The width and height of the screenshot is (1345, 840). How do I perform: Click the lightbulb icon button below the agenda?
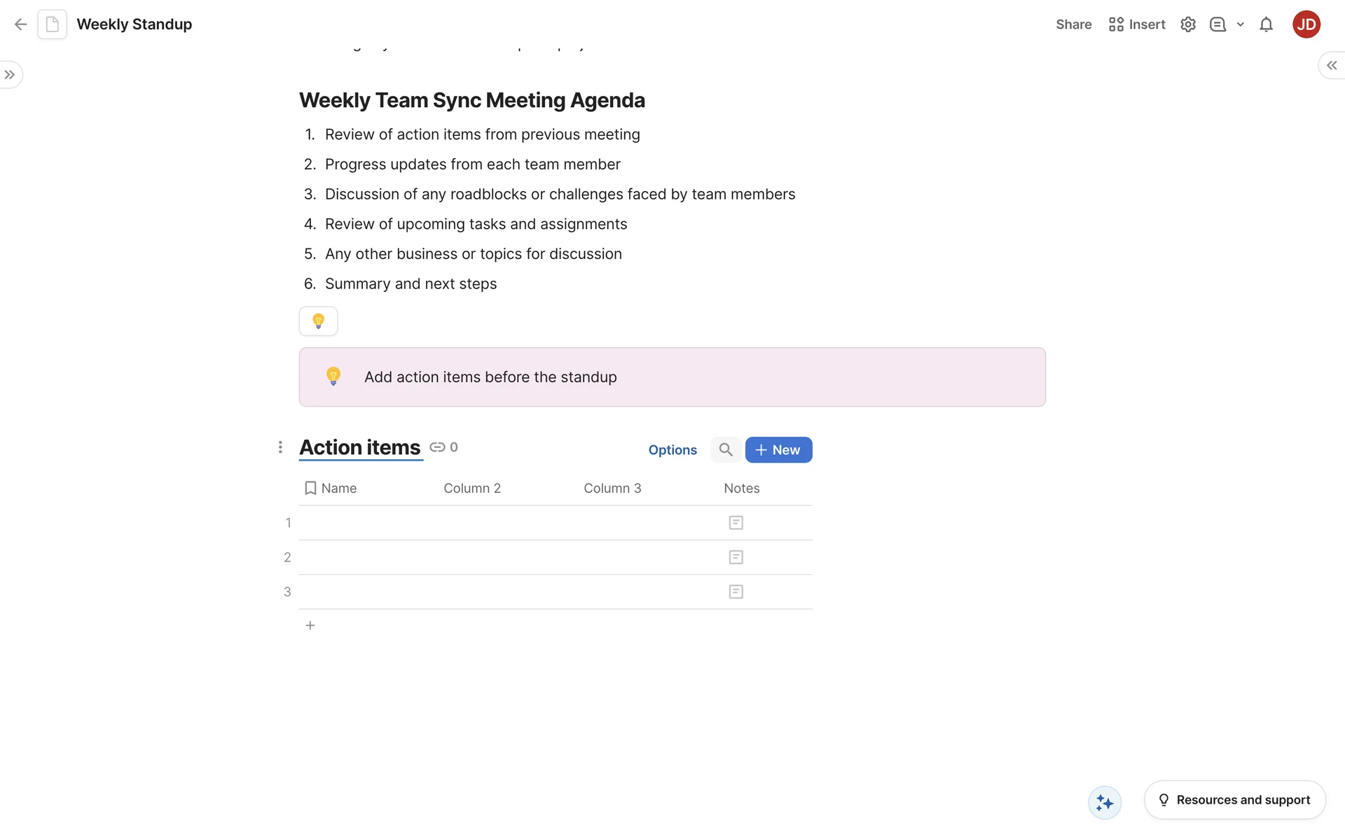pos(319,321)
